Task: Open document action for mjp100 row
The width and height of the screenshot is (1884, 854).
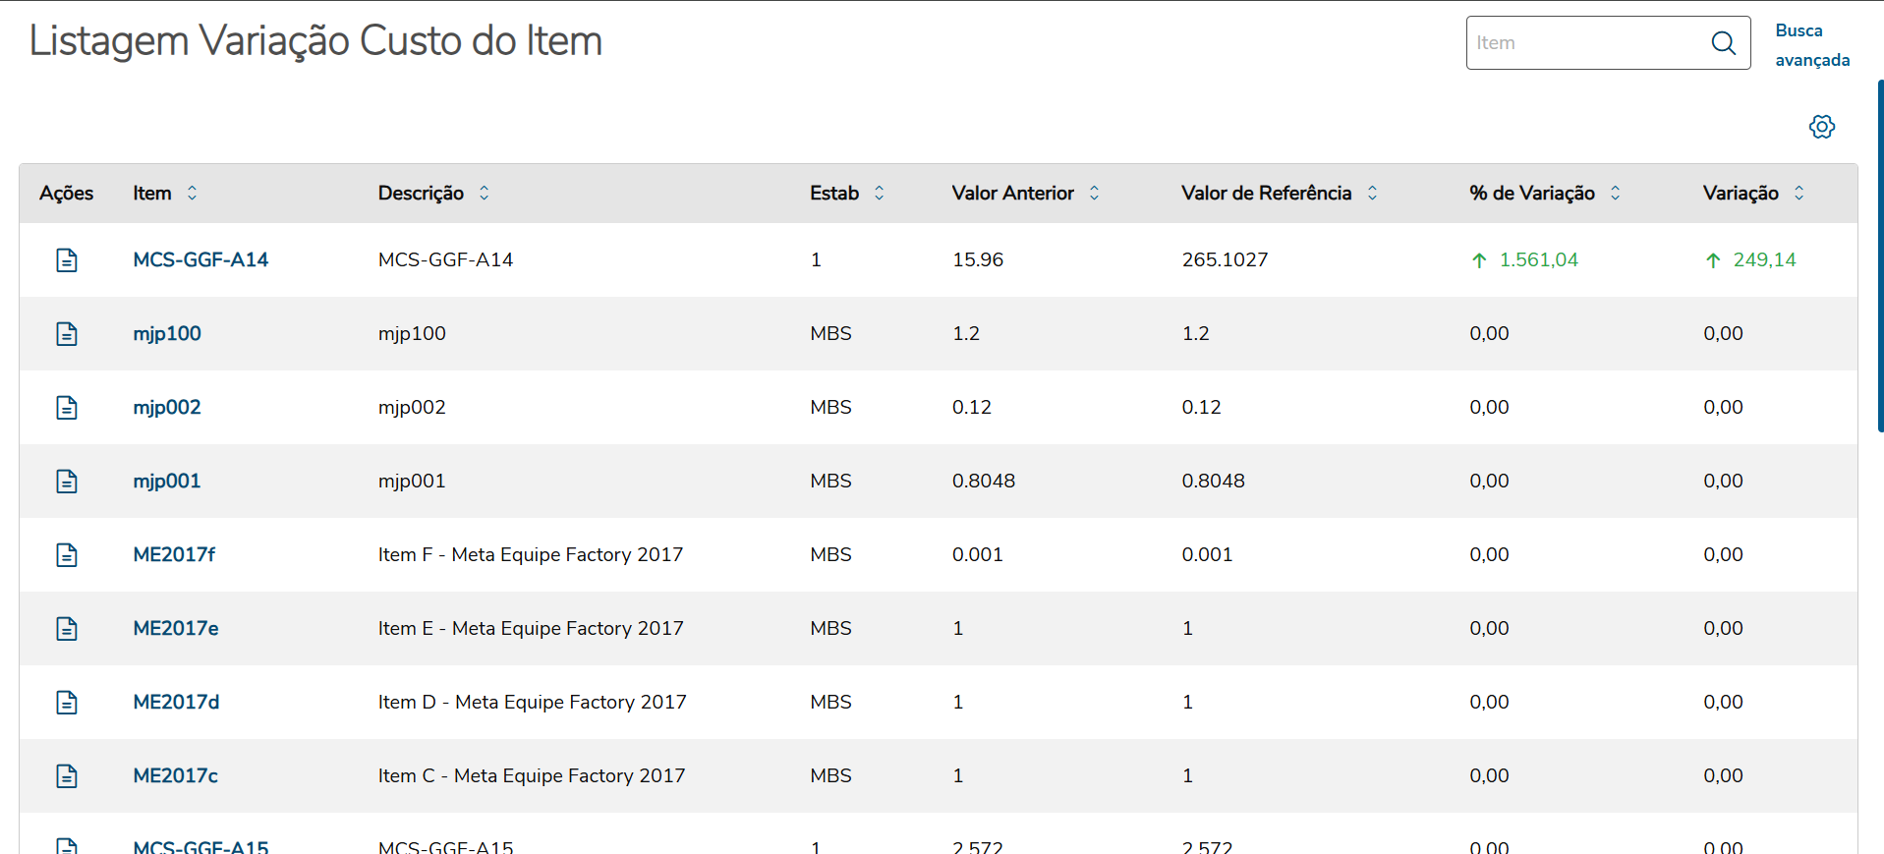Action: 67,334
